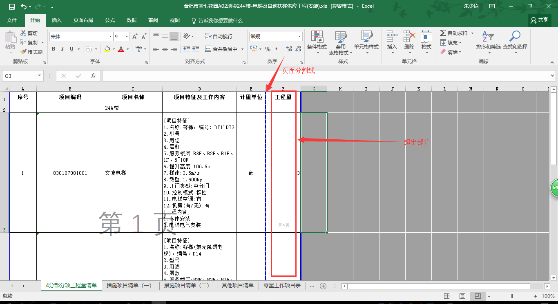The image size is (558, 304).
Task: Open the Page Layout (页面布局) ribbon tab
Action: pyautogui.click(x=83, y=20)
